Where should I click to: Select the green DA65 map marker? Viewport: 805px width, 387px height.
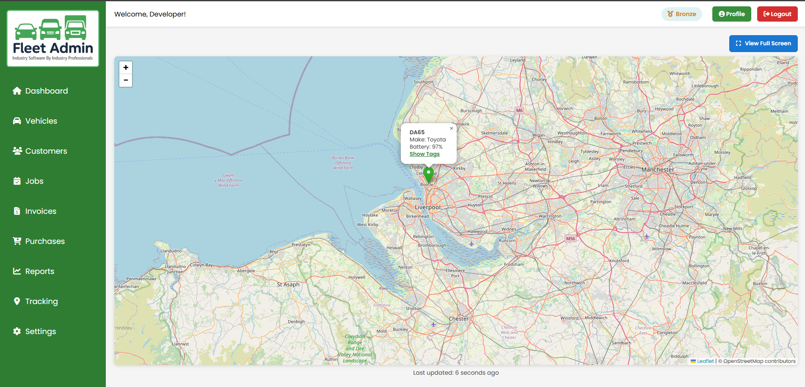(x=429, y=175)
